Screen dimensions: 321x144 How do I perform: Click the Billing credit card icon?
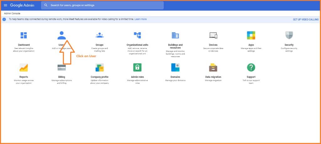tap(62, 67)
